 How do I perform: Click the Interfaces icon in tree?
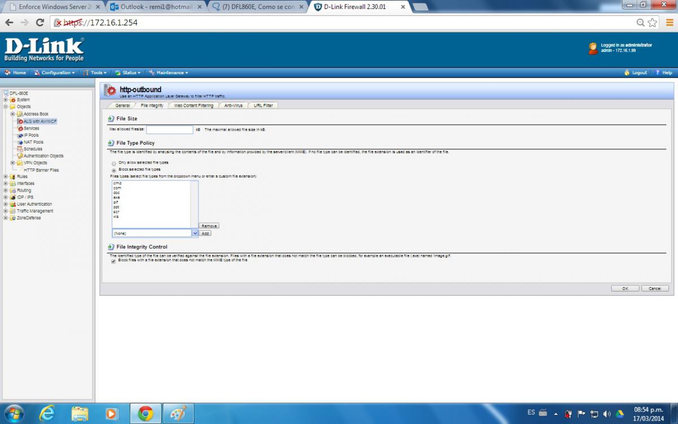(12, 184)
